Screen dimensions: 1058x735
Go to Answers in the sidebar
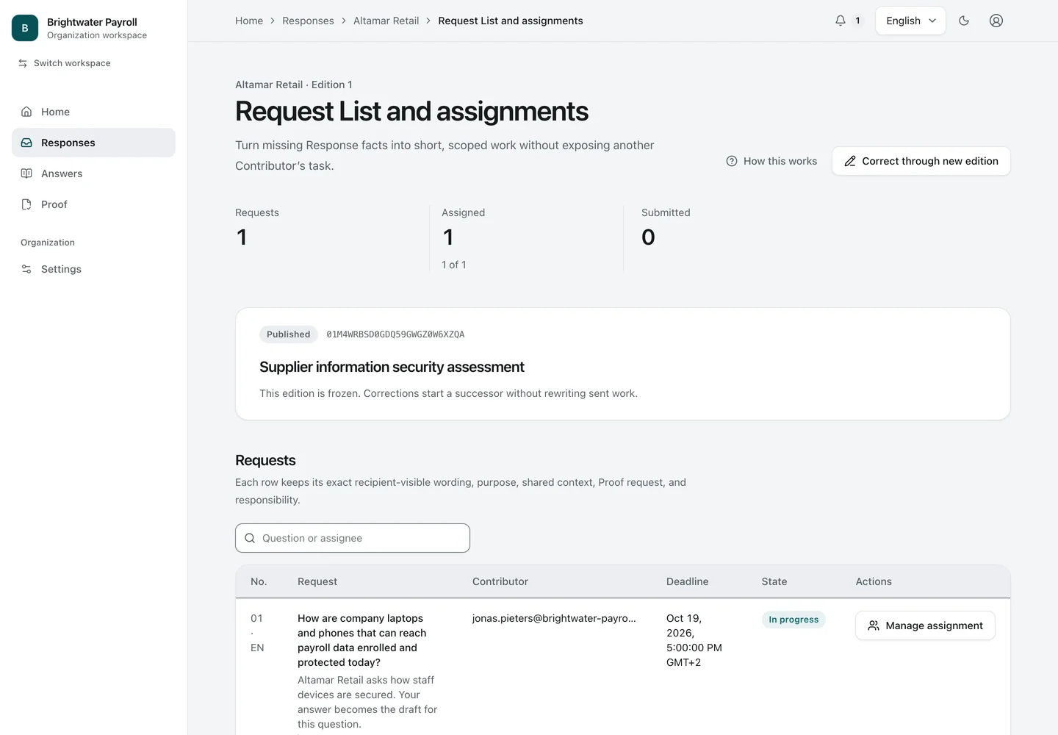[93, 173]
